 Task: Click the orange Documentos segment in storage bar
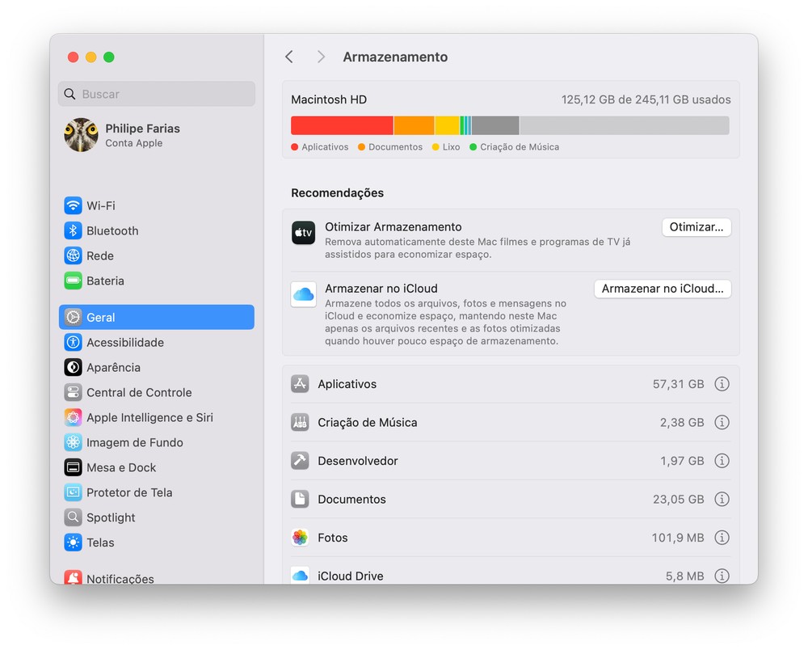coord(414,125)
